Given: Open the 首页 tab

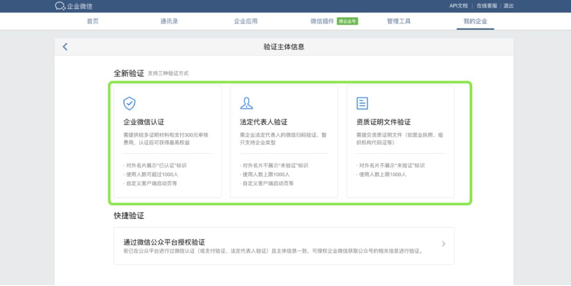Looking at the screenshot, I should coord(92,21).
